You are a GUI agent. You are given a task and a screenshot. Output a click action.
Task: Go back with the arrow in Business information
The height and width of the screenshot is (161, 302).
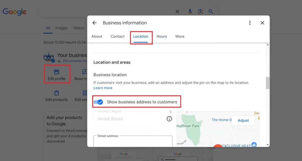click(94, 23)
